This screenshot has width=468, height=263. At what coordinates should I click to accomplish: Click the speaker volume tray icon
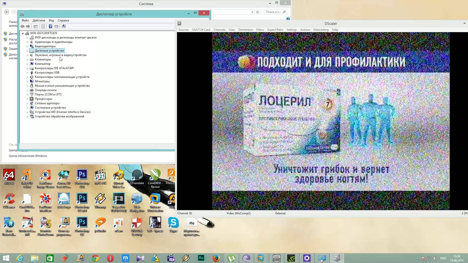[434, 258]
